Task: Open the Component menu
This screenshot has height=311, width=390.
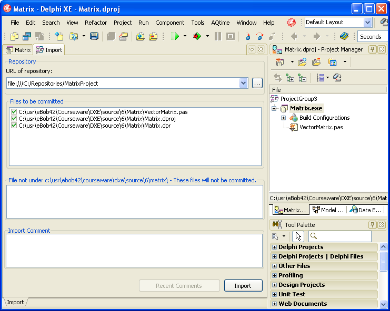Action: [170, 23]
